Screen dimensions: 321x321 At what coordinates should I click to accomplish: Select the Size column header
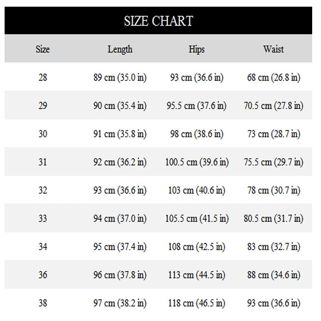pyautogui.click(x=43, y=49)
